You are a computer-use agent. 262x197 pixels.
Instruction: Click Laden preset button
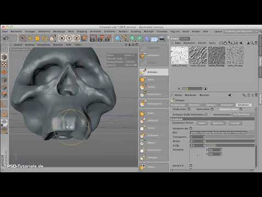pos(202,123)
